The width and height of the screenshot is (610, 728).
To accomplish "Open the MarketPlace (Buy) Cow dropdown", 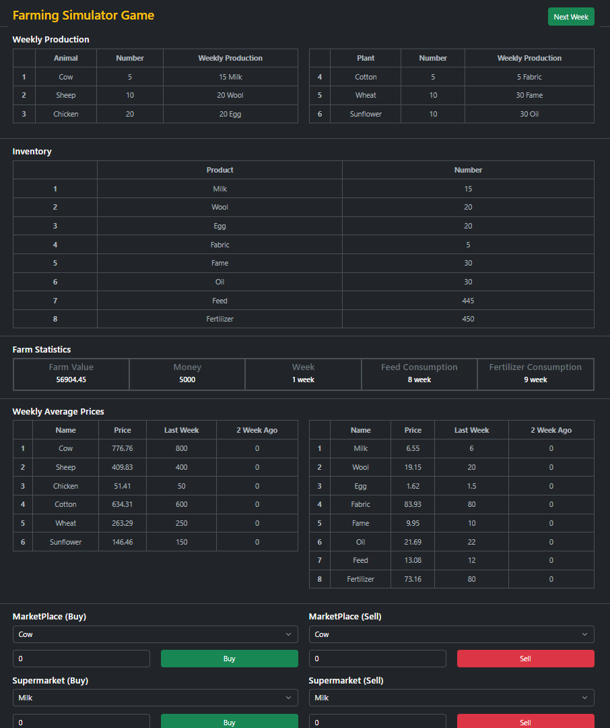I will click(x=155, y=634).
